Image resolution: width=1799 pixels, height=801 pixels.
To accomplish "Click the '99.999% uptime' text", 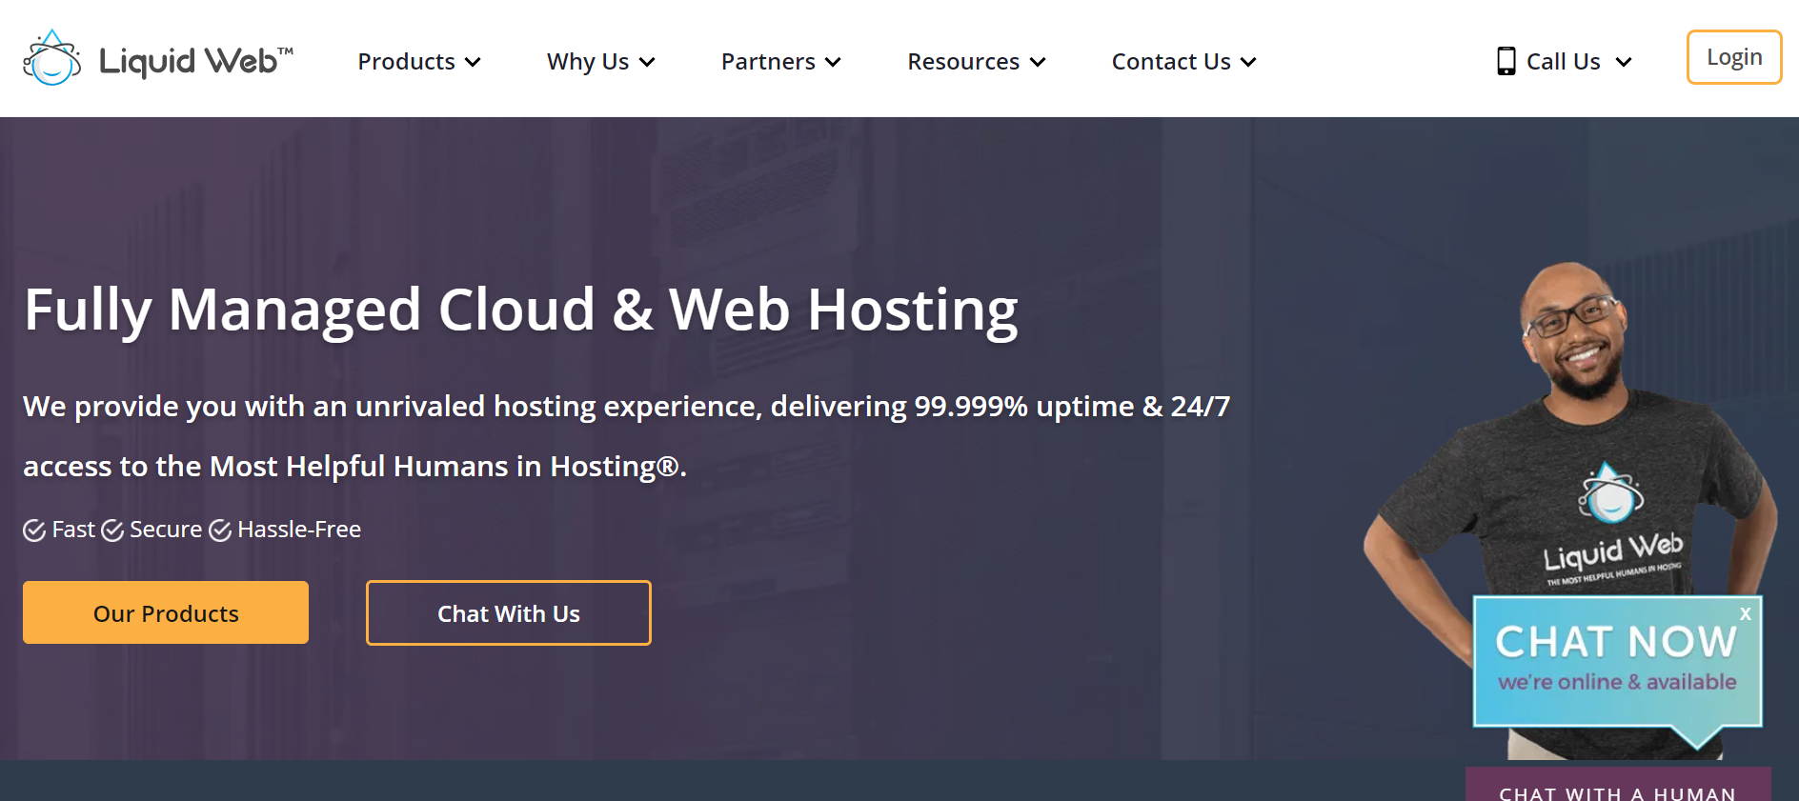I will (x=1024, y=407).
